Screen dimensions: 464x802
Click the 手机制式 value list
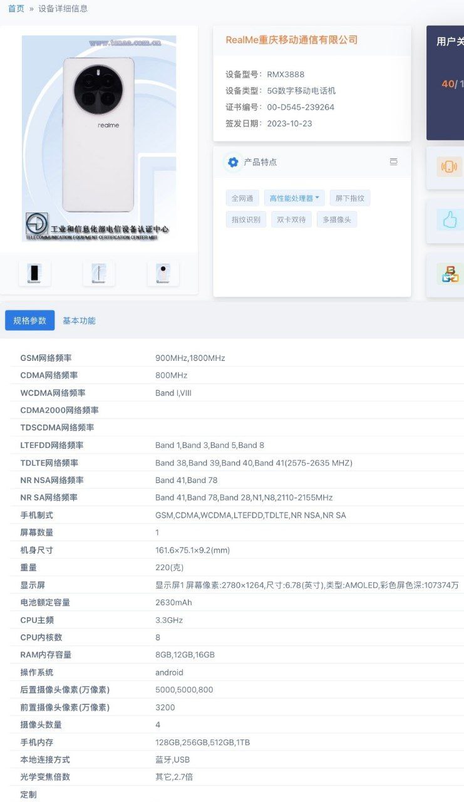point(250,515)
